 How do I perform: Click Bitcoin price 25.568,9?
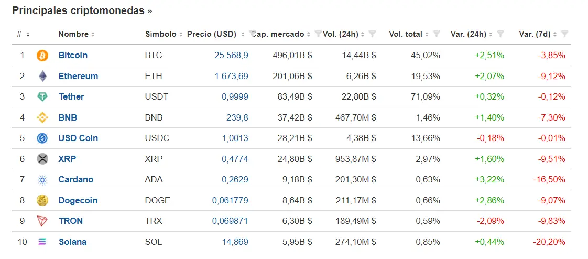(231, 55)
